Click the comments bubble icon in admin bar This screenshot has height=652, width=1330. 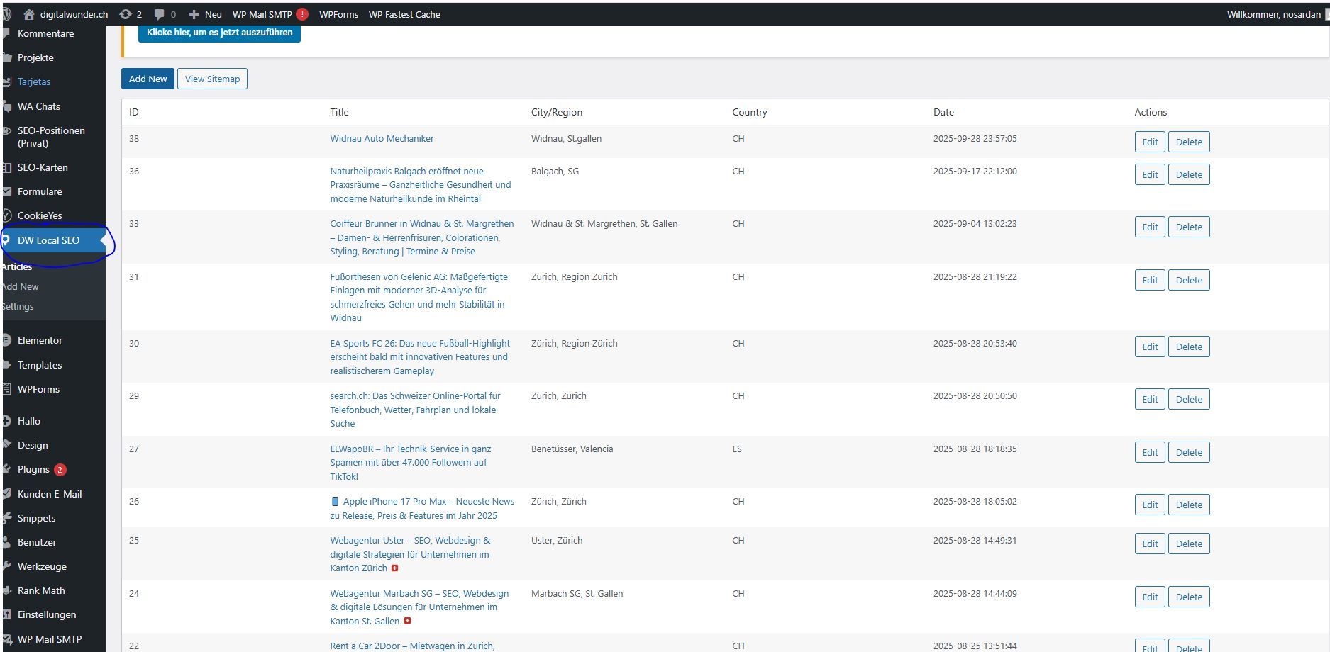[160, 14]
